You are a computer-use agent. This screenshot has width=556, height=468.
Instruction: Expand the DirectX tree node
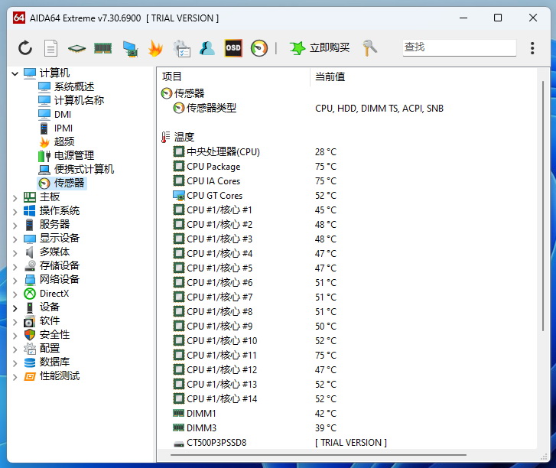[x=15, y=294]
